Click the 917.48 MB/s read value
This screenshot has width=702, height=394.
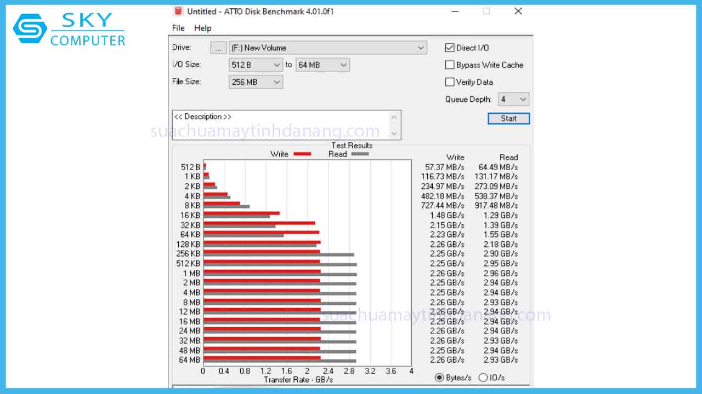coord(496,206)
